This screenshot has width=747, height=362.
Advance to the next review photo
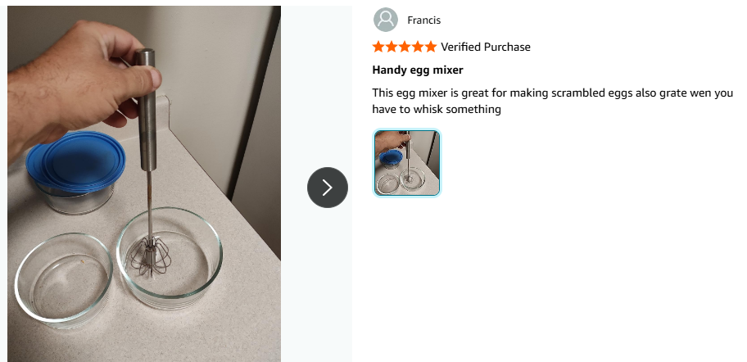click(x=328, y=188)
